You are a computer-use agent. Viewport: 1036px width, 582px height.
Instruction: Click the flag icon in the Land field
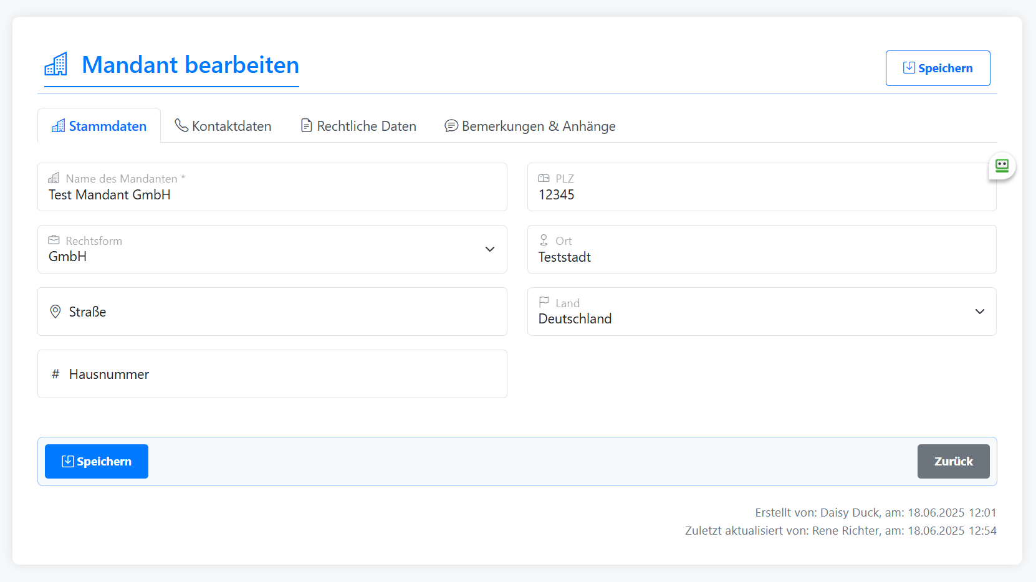coord(545,302)
